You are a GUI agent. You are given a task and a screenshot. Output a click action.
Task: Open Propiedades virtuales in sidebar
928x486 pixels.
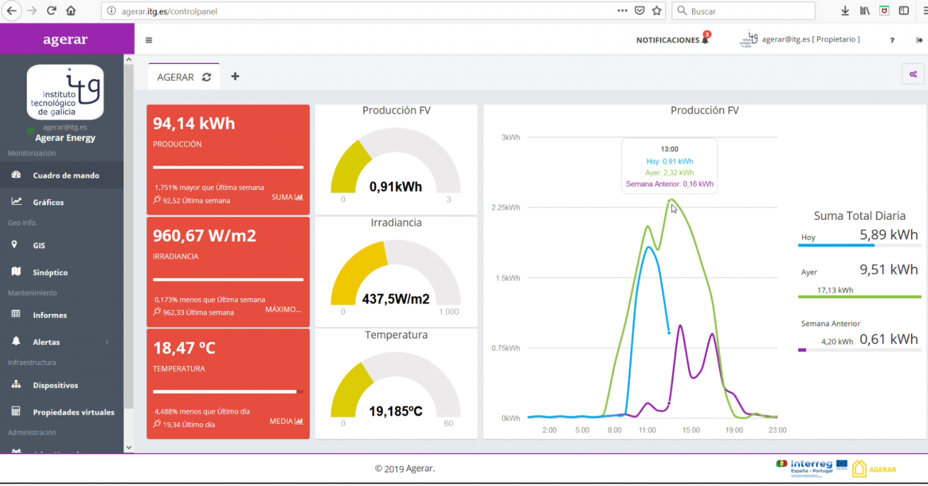pos(73,412)
